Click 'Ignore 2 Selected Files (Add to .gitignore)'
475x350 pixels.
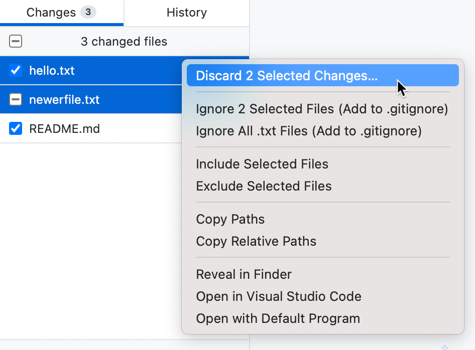tap(321, 109)
